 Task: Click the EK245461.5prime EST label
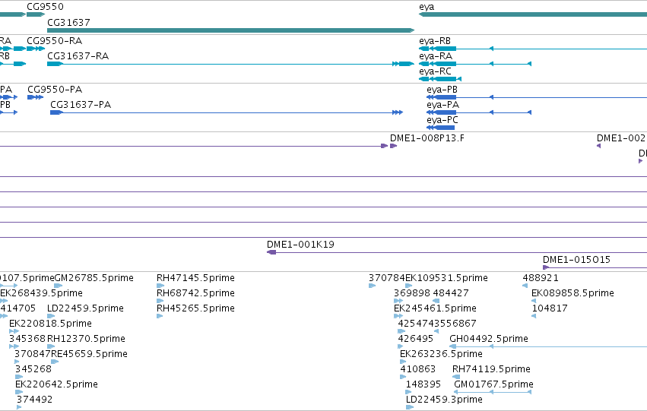436,308
